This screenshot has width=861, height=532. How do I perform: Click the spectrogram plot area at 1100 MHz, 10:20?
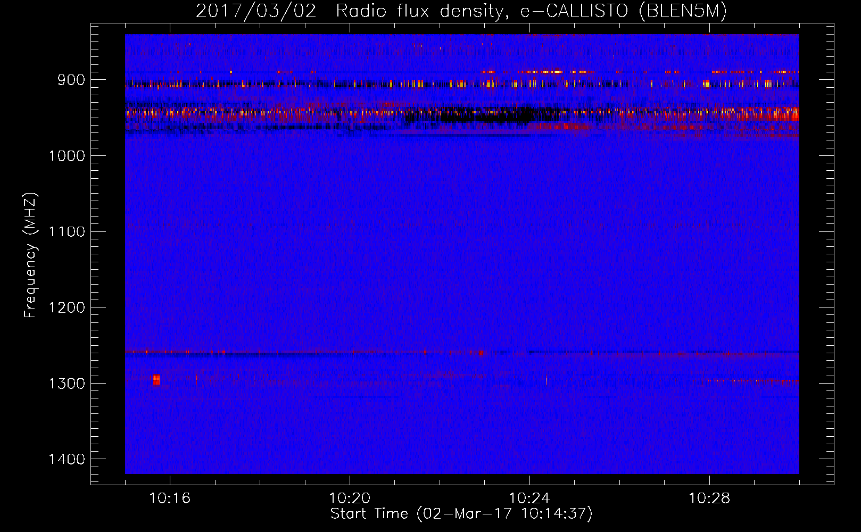tap(350, 231)
